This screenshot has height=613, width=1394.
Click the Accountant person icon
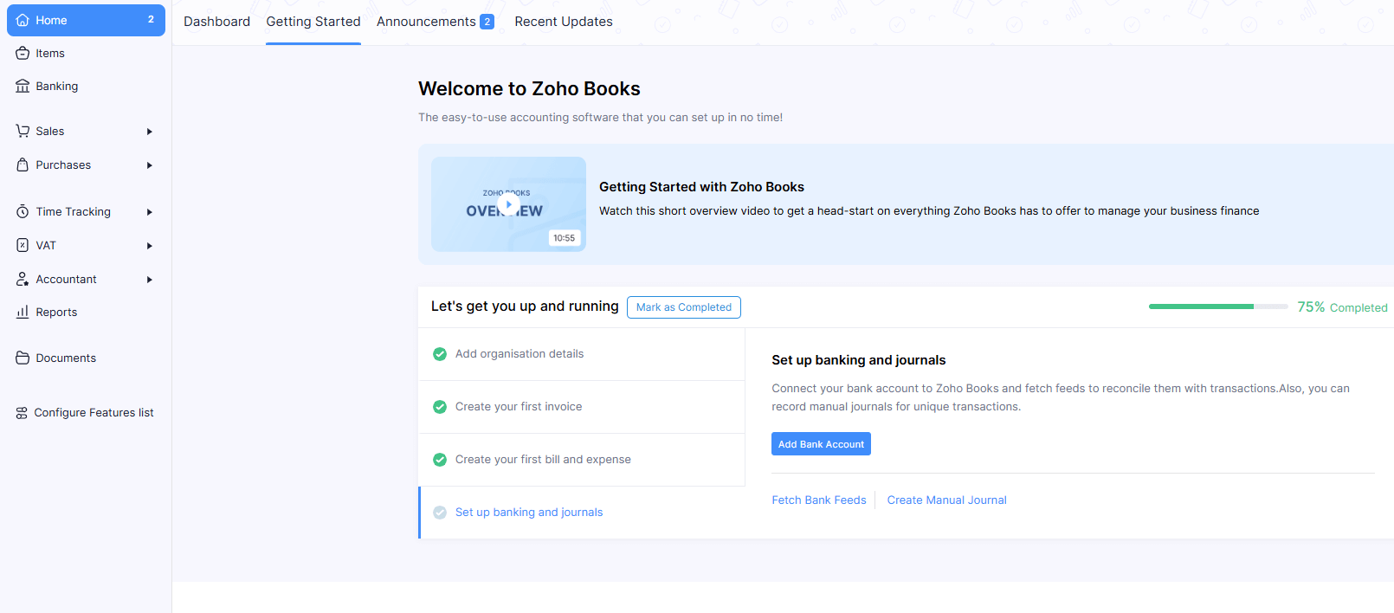point(23,280)
